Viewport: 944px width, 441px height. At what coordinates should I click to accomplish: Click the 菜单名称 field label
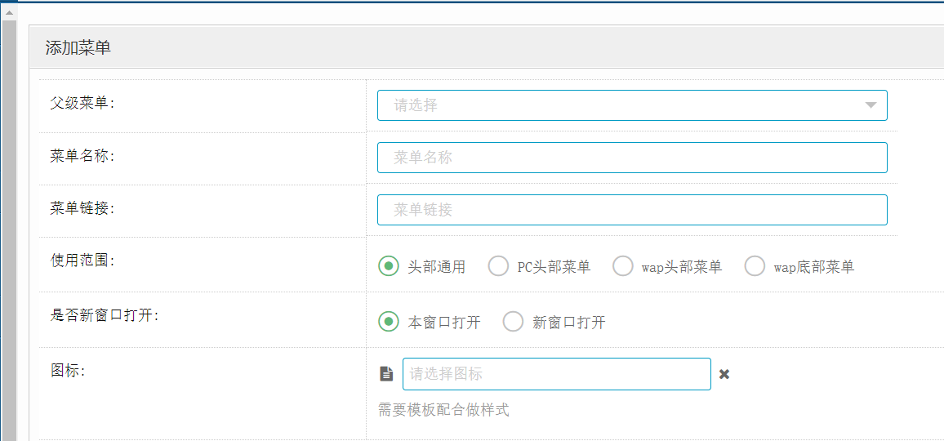pyautogui.click(x=82, y=156)
